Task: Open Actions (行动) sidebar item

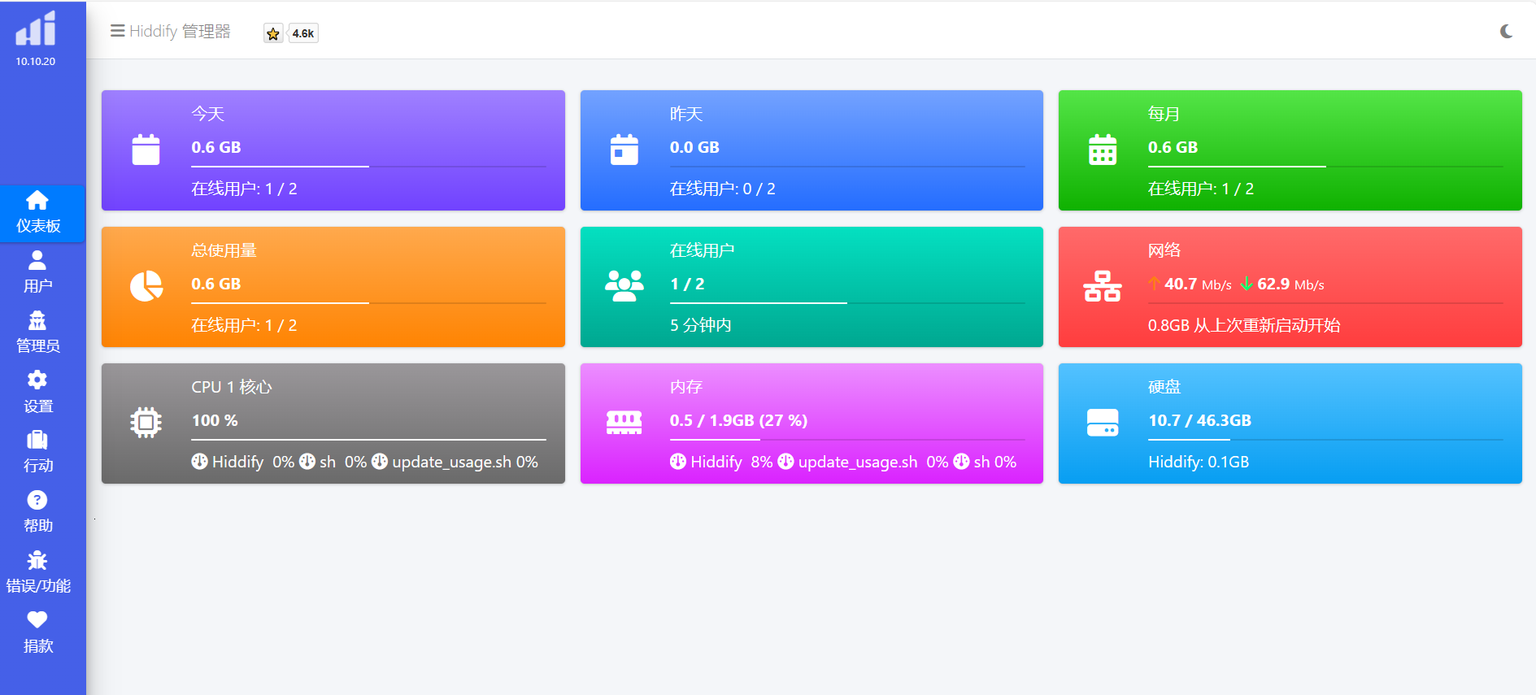Action: tap(38, 452)
